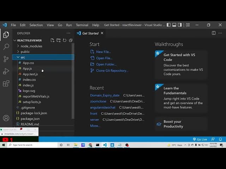This screenshot has height=169, width=226.
Task: Open .gitignore file
Action: (43, 107)
